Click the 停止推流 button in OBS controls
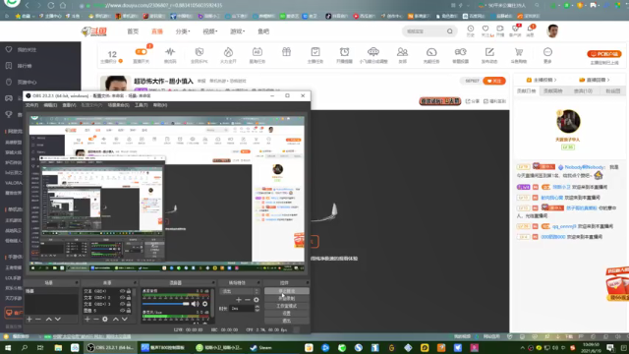Screen dimensions: 629x354 (x=286, y=291)
